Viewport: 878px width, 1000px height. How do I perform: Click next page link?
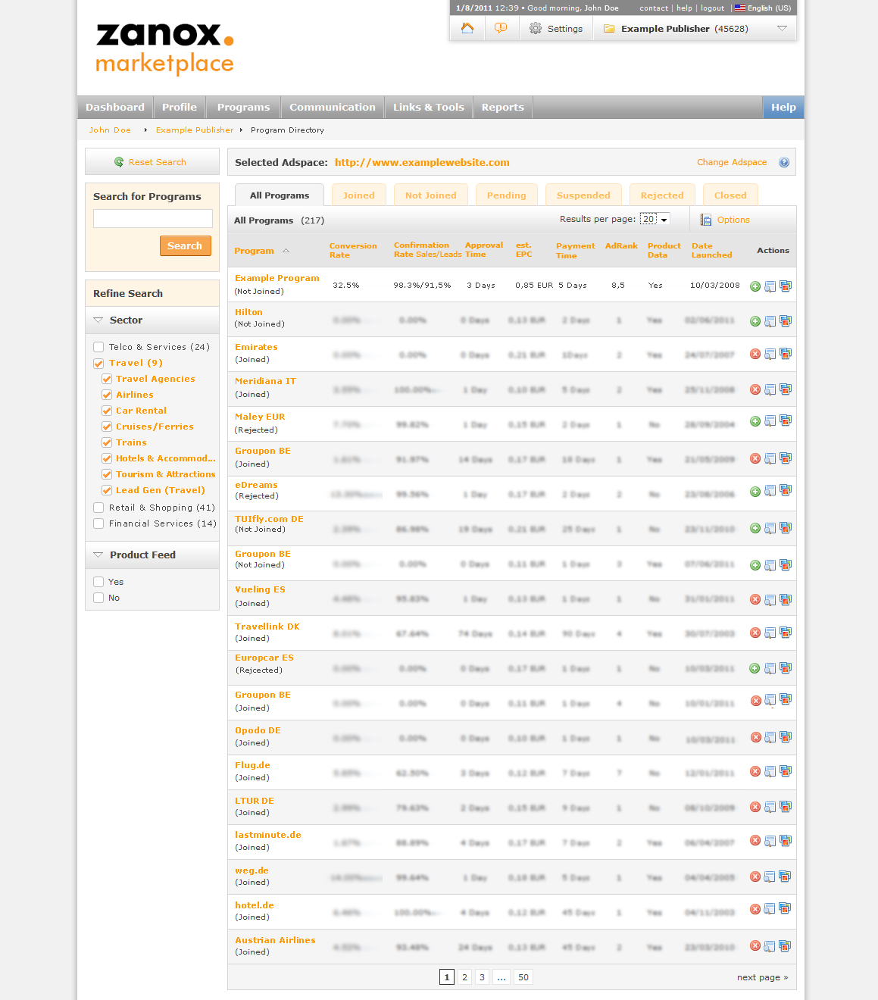coord(762,977)
